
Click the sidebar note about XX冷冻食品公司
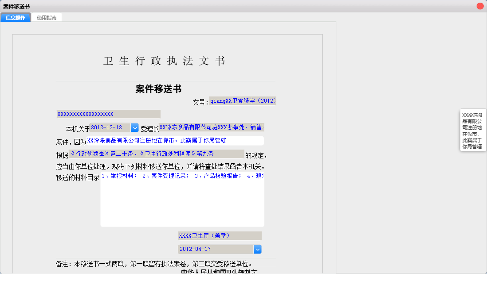tap(472, 130)
